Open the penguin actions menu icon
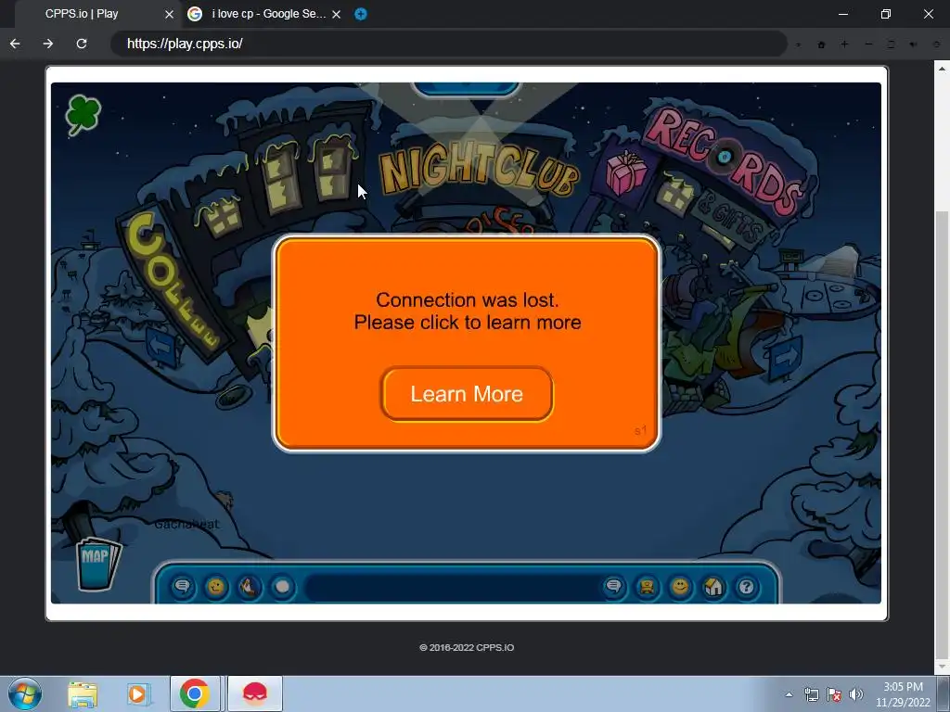This screenshot has height=712, width=950. pos(249,587)
